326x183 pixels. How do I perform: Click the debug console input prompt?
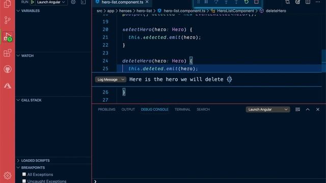pyautogui.click(x=209, y=181)
